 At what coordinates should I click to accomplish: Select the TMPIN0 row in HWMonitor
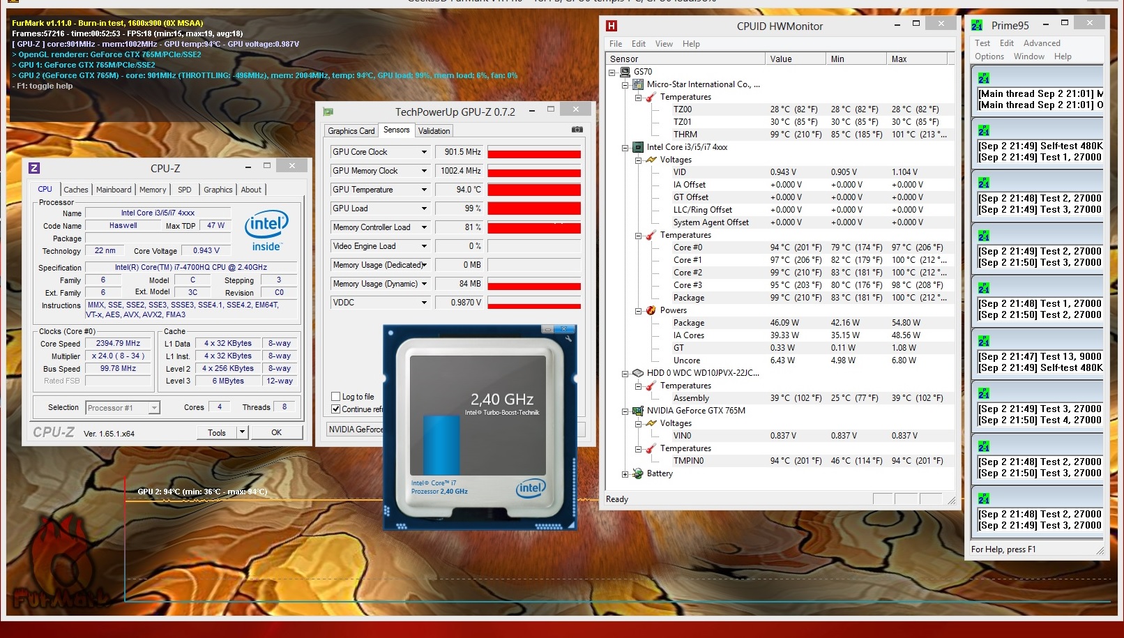pyautogui.click(x=777, y=461)
